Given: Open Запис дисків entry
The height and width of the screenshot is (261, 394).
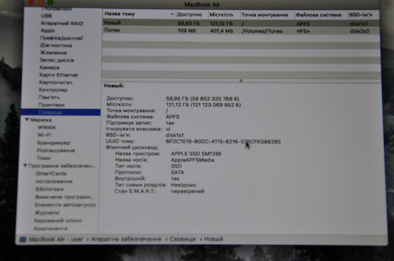Looking at the screenshot, I should tap(56, 60).
